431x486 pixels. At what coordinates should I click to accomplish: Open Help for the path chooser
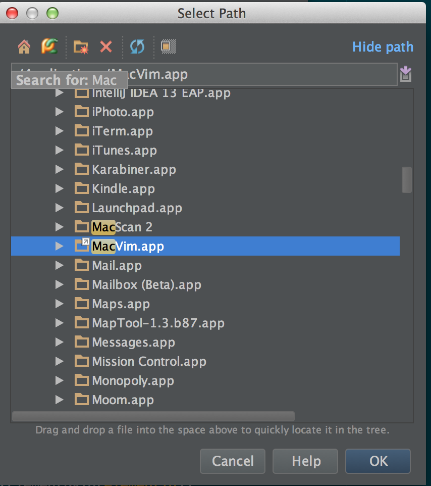pos(305,461)
